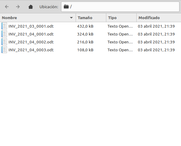
Task: Open the home folder icon
Action: pos(31,7)
